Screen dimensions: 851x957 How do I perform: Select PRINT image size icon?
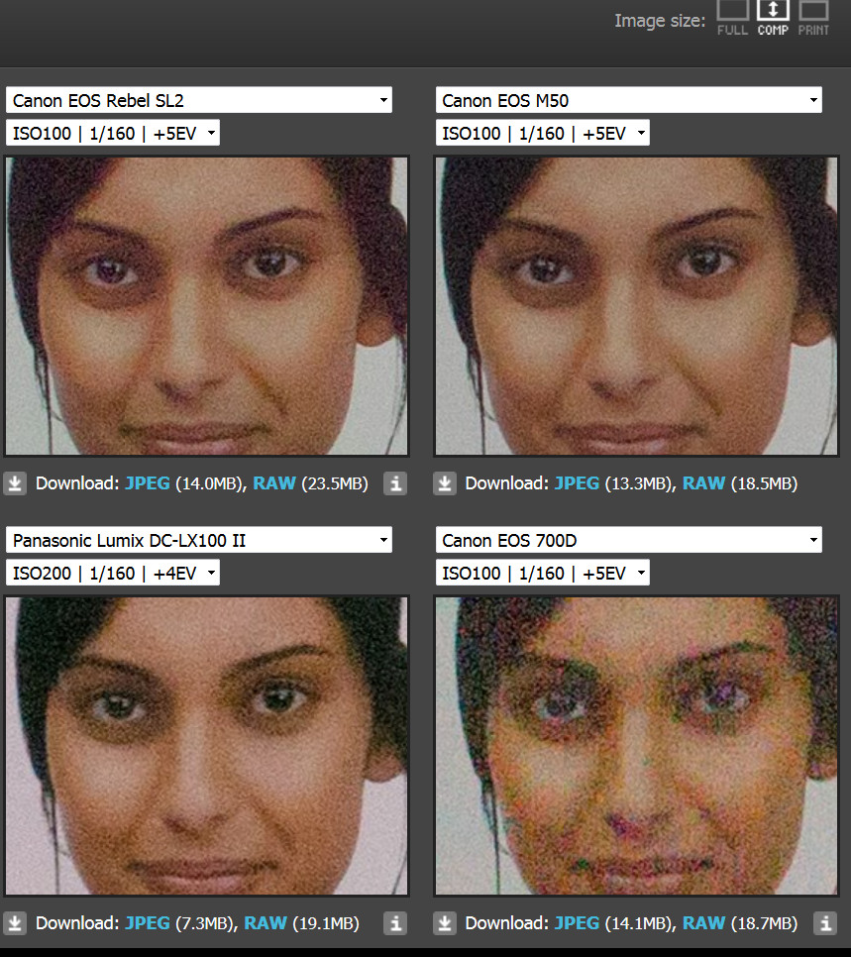click(813, 18)
